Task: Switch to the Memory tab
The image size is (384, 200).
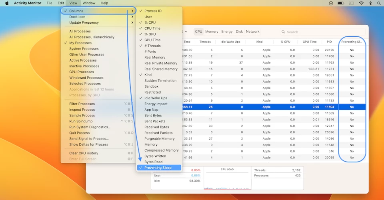Action: point(212,32)
